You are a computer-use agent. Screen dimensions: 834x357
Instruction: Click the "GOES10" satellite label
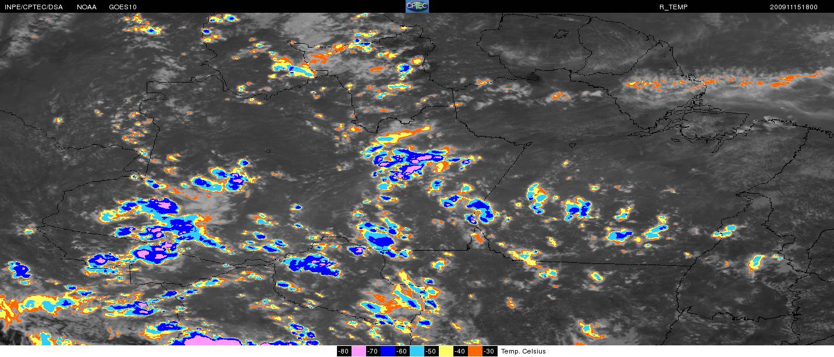(x=123, y=7)
